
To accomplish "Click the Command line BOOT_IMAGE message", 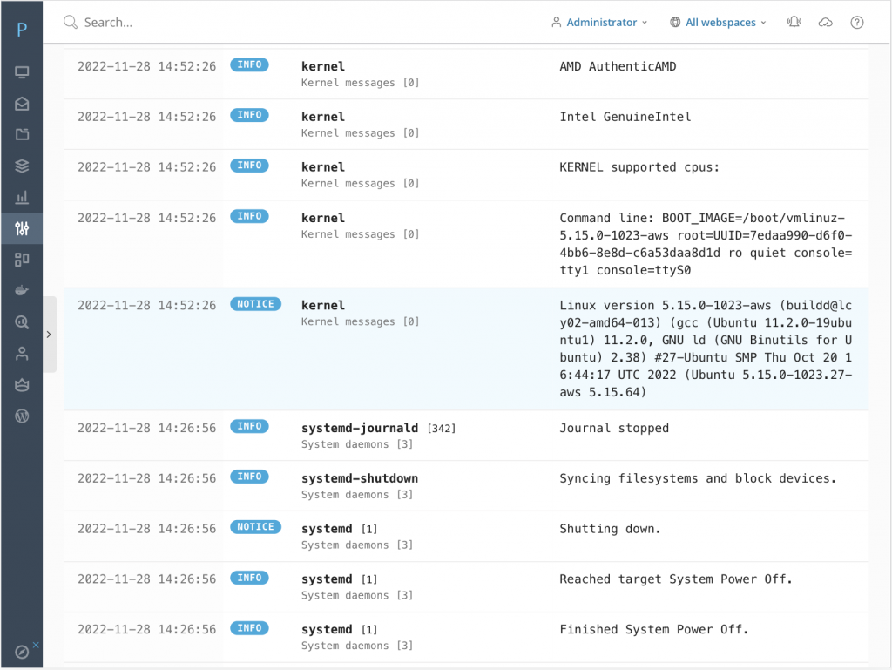I will coord(706,244).
